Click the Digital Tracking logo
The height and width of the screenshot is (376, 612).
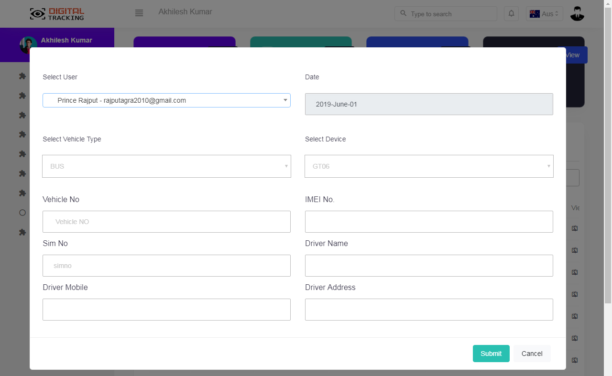pos(57,14)
